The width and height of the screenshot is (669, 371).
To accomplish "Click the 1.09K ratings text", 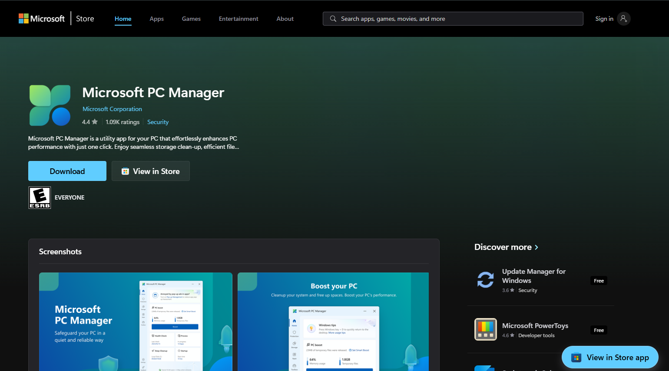I will 123,122.
